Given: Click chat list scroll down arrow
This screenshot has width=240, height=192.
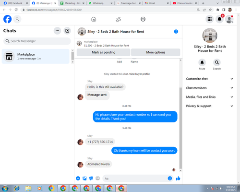Looking at the screenshot, I should [x=72, y=62].
